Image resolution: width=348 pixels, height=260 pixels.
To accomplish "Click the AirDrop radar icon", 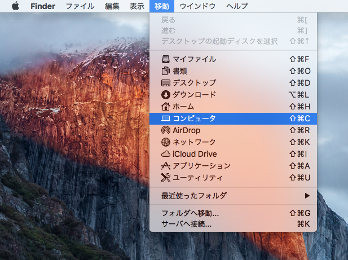I will coord(166,130).
